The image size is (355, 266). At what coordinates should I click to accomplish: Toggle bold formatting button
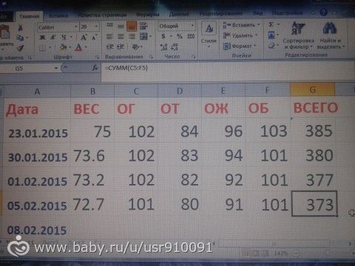point(42,38)
